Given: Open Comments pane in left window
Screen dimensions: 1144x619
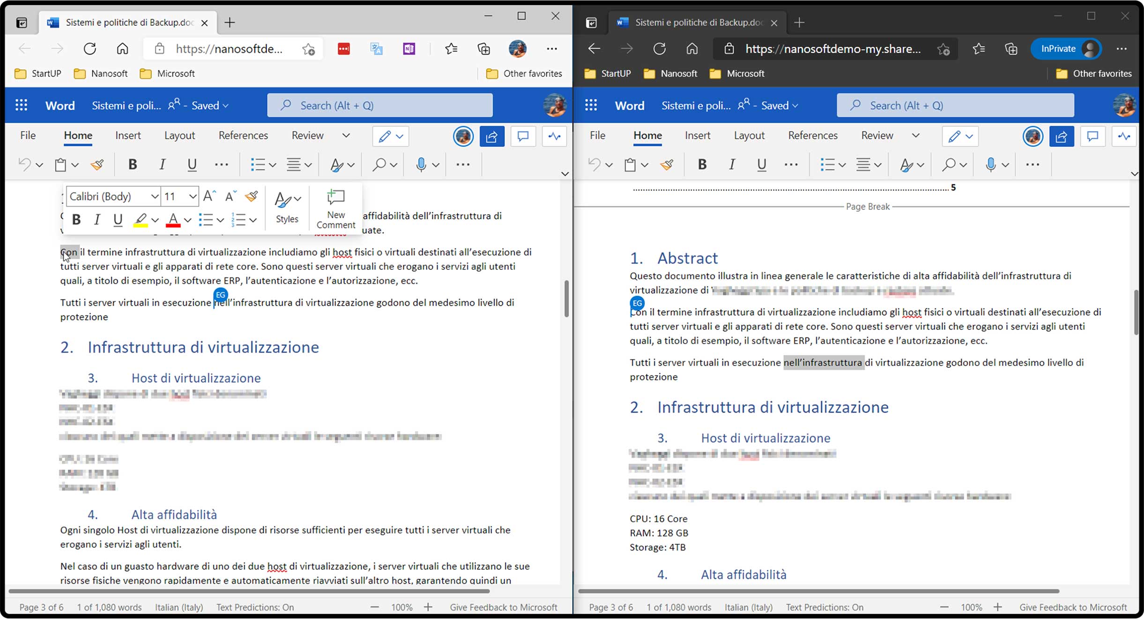Looking at the screenshot, I should 523,136.
